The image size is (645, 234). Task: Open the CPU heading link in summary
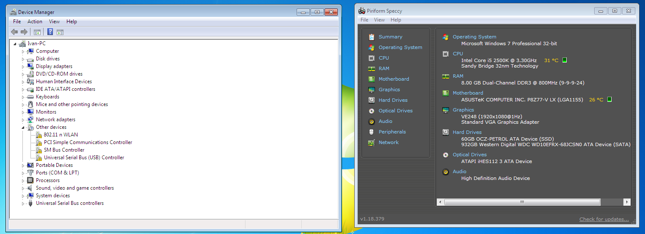click(458, 54)
